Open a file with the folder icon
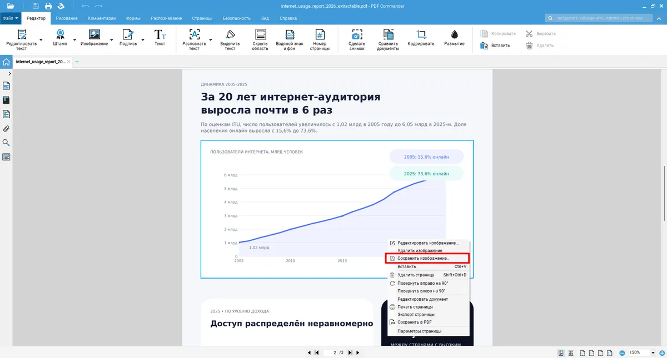 tap(11, 6)
